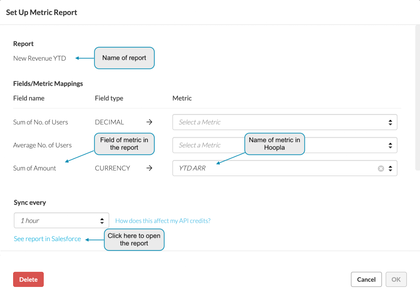This screenshot has width=420, height=293.
Task: Click the Average No. of Users field name
Action: pyautogui.click(x=43, y=145)
